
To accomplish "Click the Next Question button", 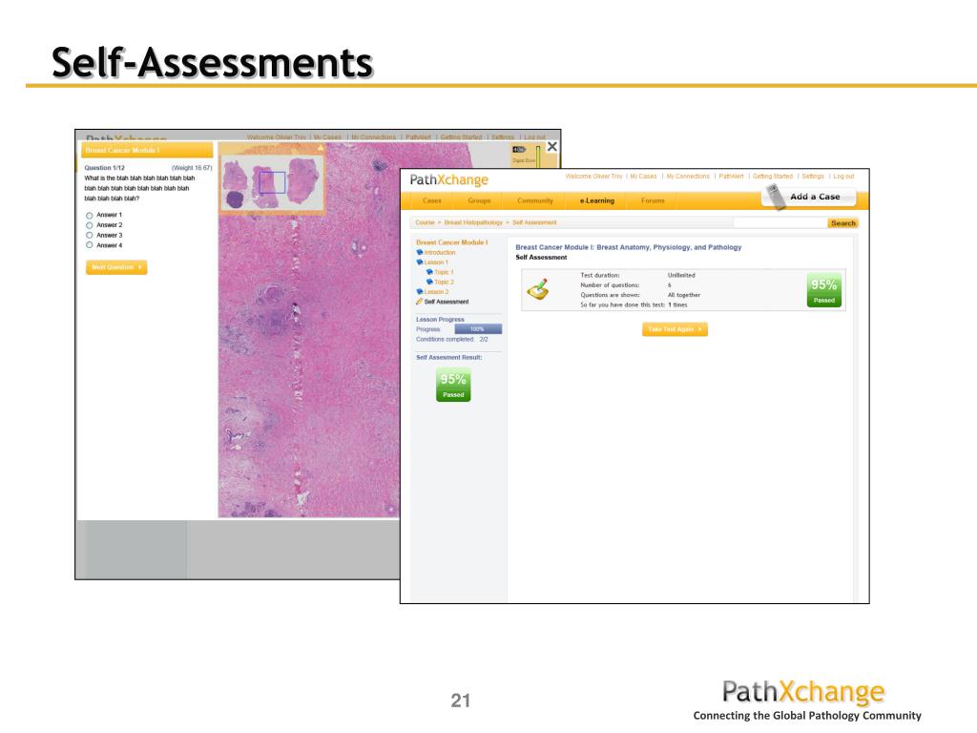I will pos(116,267).
